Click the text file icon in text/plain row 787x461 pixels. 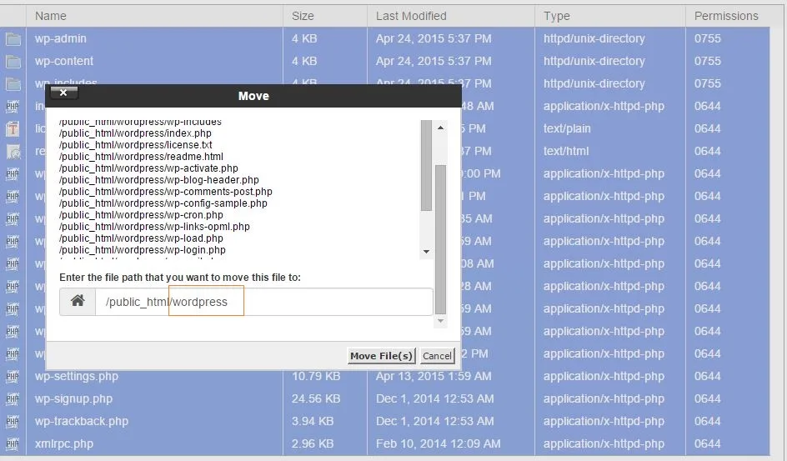(13, 129)
